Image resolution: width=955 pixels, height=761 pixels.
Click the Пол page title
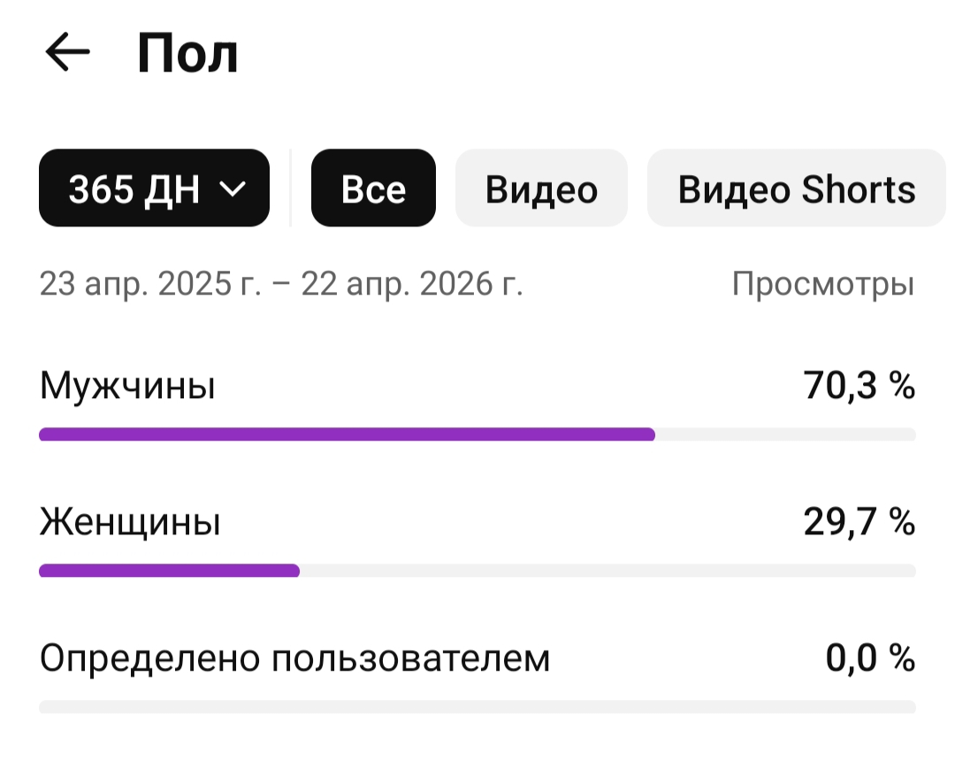[187, 55]
